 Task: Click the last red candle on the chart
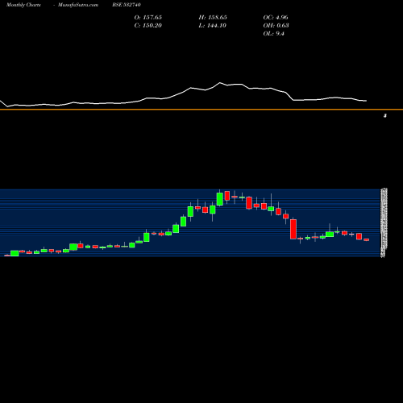point(367,239)
